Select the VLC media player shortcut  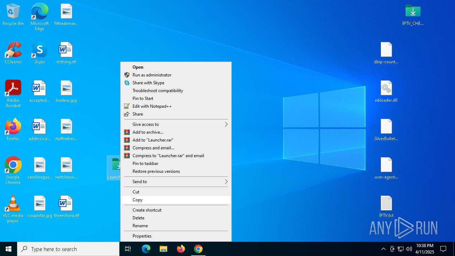pos(13,209)
